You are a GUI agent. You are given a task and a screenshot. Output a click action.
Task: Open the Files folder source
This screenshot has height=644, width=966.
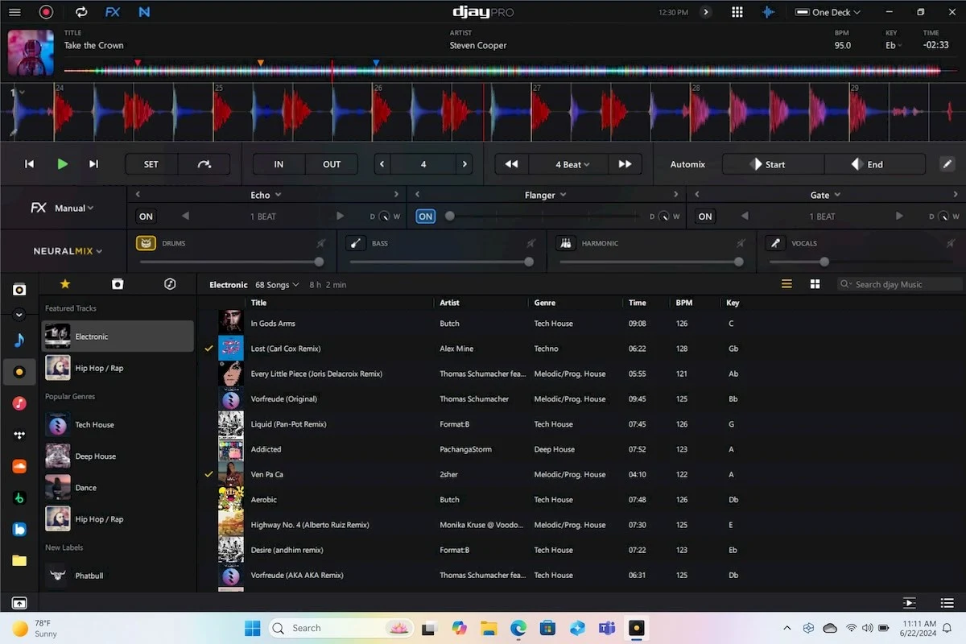[19, 561]
